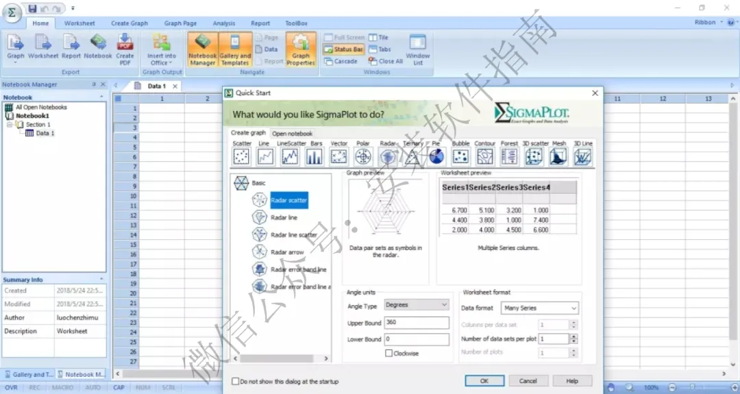Check Do not show this dialog at startup
The width and height of the screenshot is (740, 394).
point(235,381)
